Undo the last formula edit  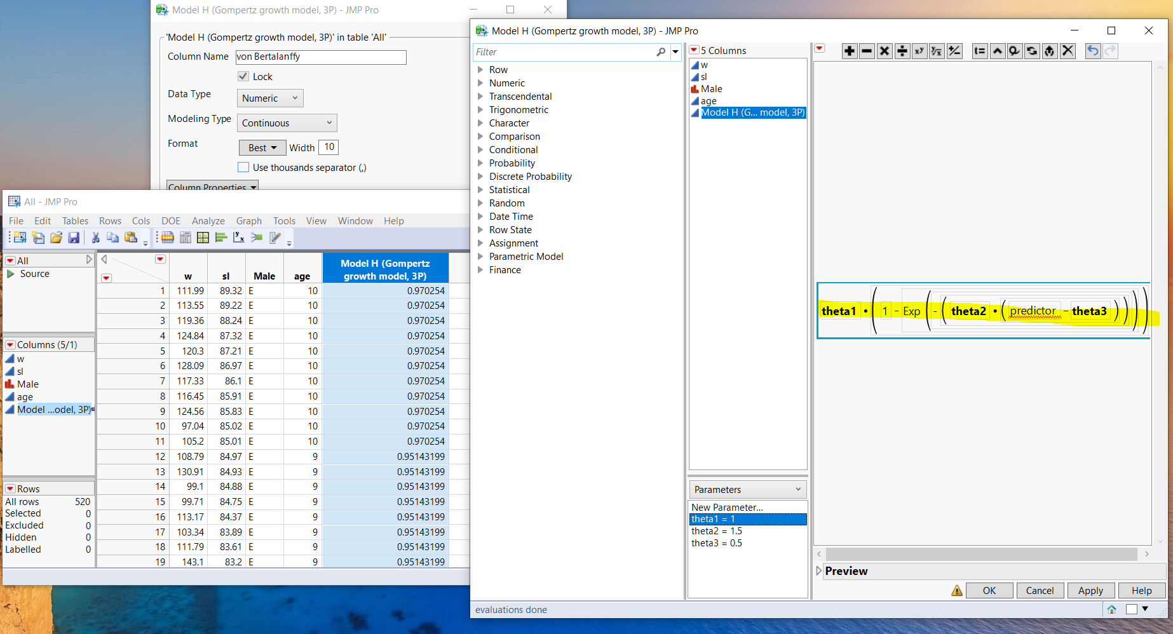click(1093, 51)
